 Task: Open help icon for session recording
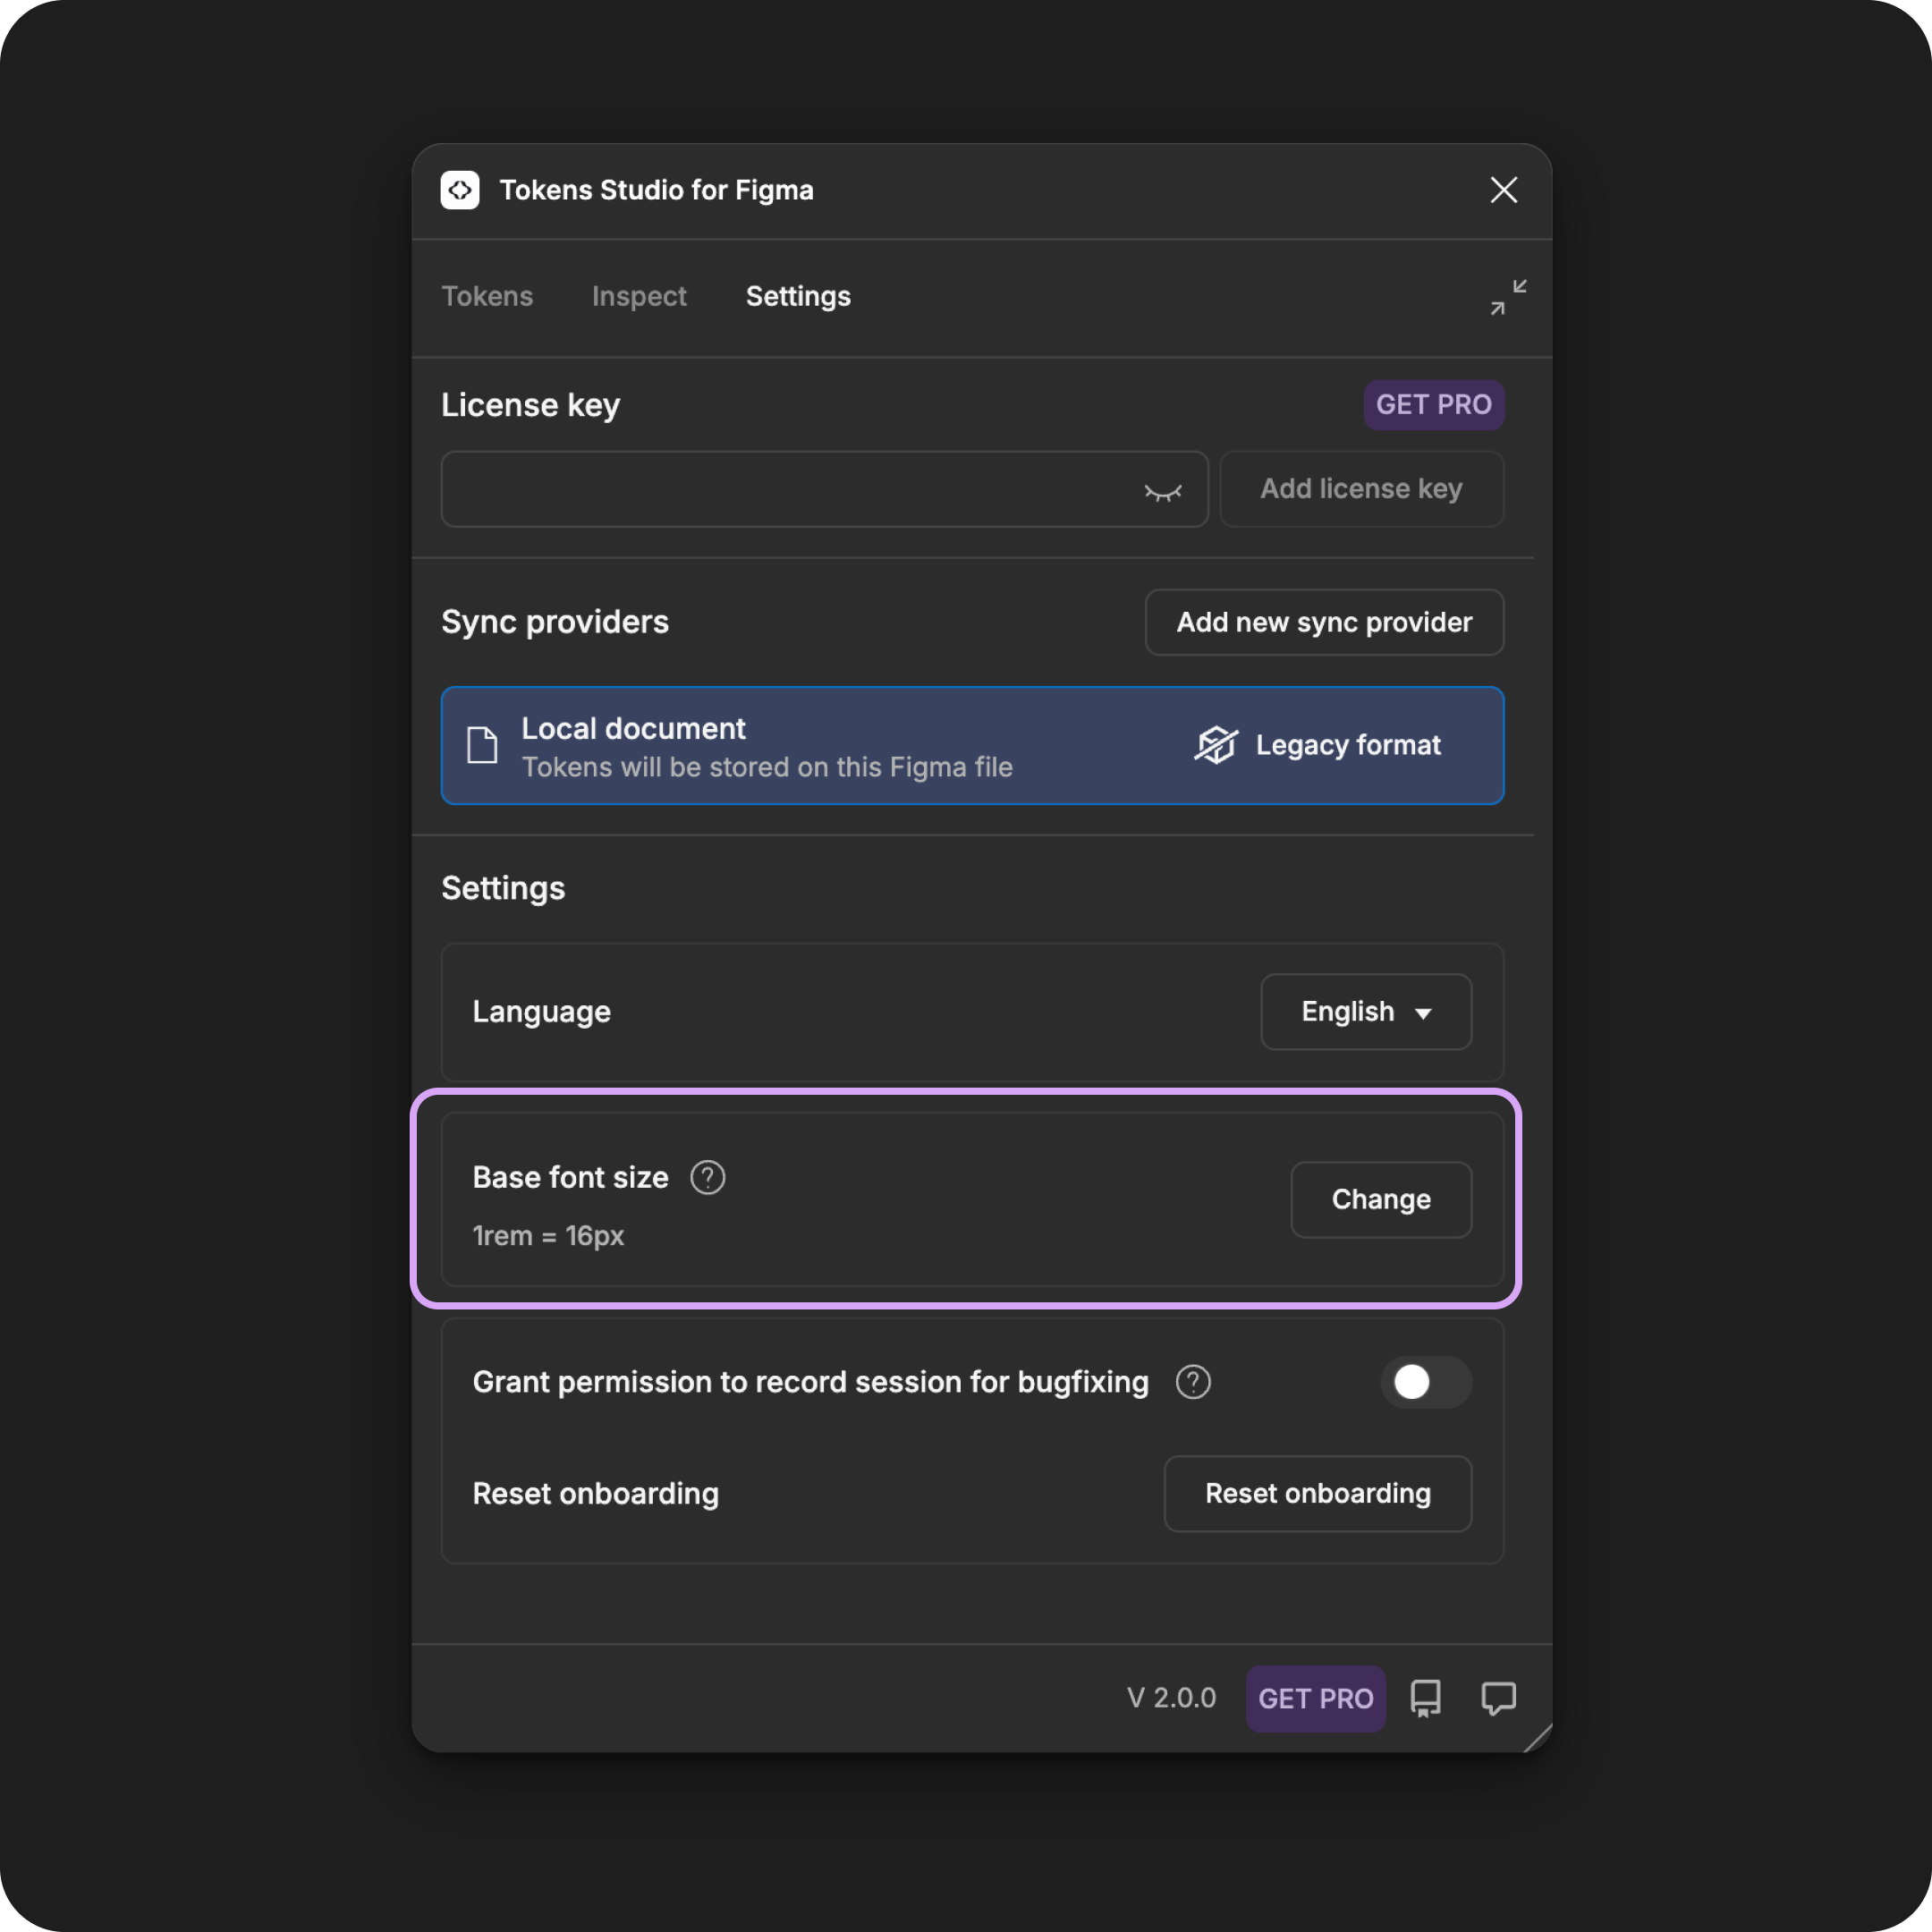1193,1382
